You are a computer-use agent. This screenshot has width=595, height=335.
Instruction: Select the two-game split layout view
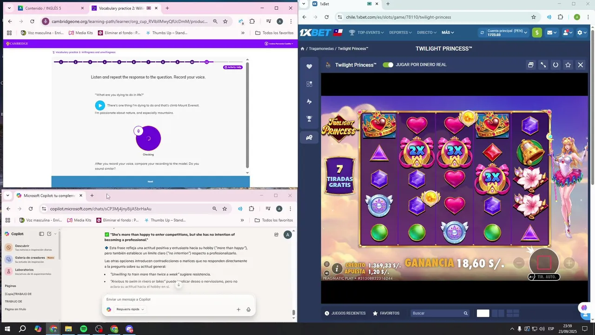pyautogui.click(x=498, y=313)
